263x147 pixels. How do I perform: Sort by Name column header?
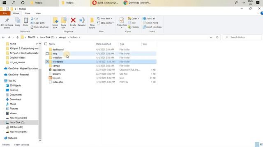52,44
